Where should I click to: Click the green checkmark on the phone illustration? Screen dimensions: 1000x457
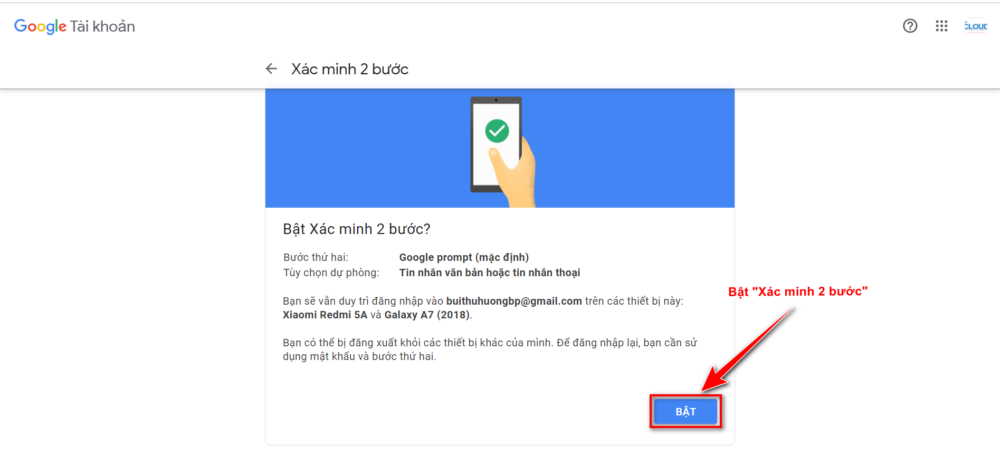tap(497, 131)
